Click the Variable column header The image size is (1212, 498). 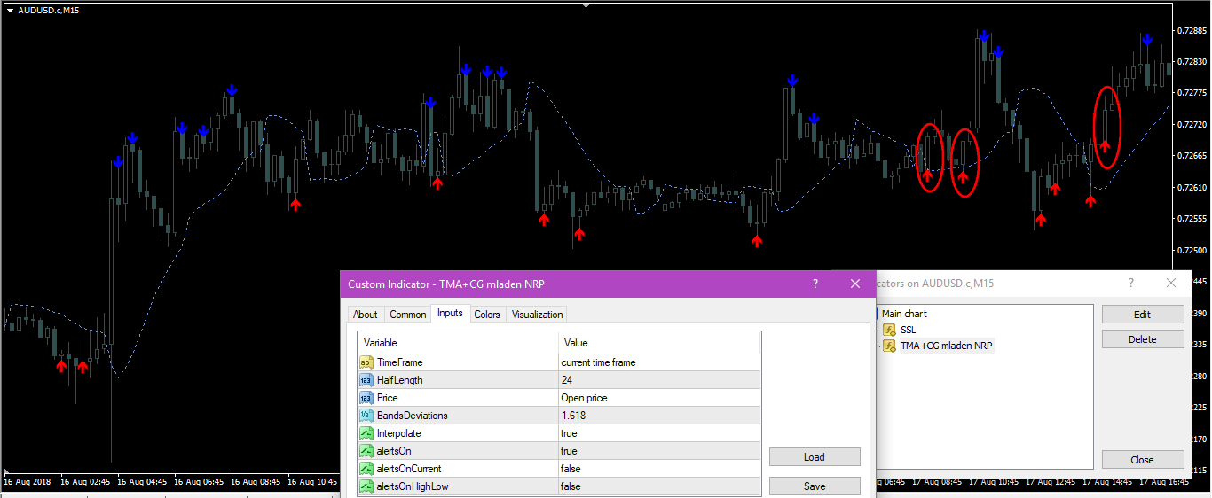(459, 343)
